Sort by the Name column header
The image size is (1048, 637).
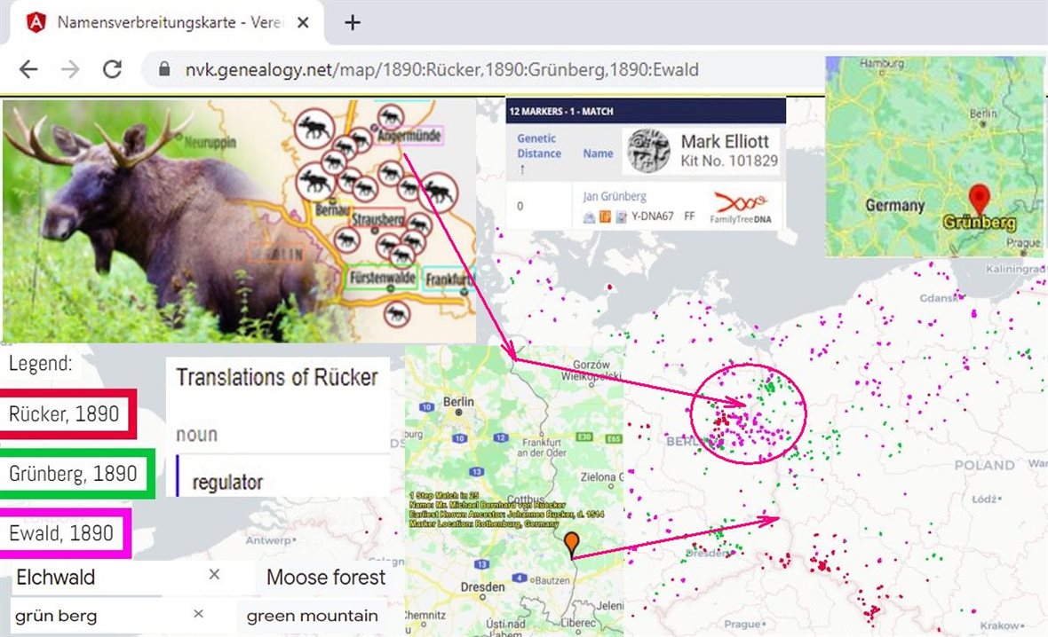point(598,153)
